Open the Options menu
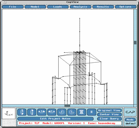Viewport: 139px width, 128px height. point(126,7)
